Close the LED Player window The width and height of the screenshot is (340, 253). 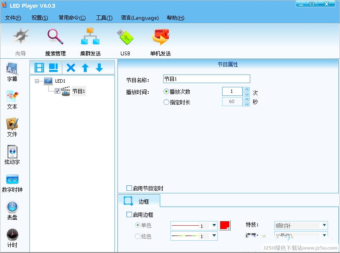coord(326,4)
